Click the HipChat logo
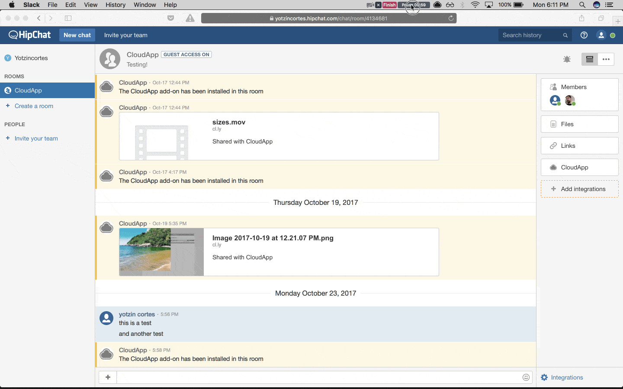Image resolution: width=623 pixels, height=389 pixels. click(x=30, y=35)
